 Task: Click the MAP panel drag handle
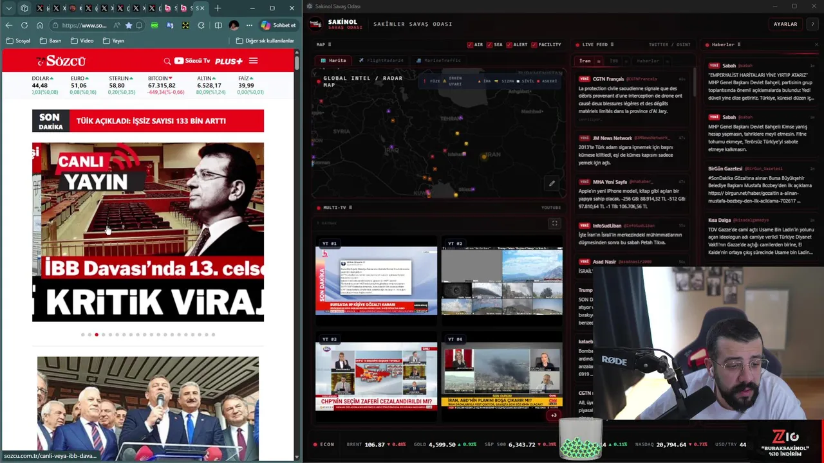pyautogui.click(x=330, y=44)
